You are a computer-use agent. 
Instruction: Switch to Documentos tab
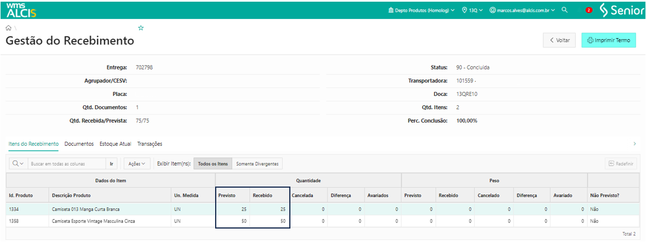pos(79,144)
